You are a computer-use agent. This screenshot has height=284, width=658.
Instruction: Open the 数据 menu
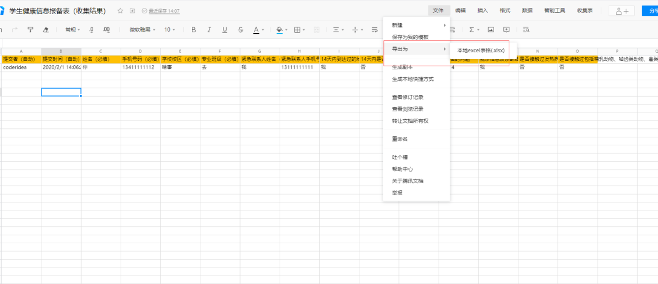pos(527,10)
